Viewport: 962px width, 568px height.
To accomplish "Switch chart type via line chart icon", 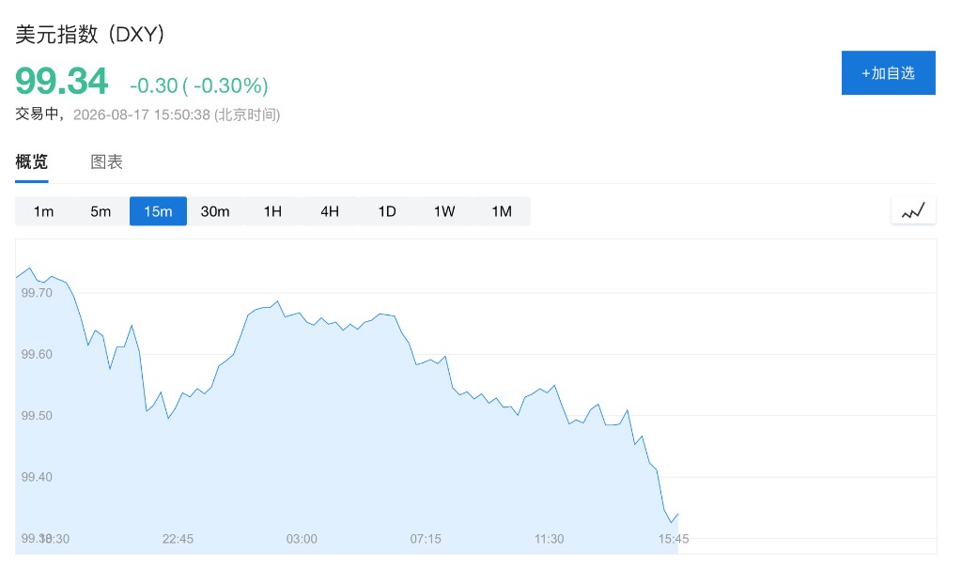I will 913,211.
